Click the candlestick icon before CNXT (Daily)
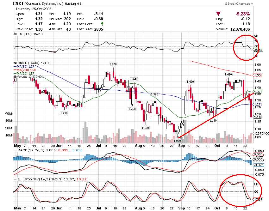Image resolution: width=269 pixels, height=211 pixels. coord(15,63)
